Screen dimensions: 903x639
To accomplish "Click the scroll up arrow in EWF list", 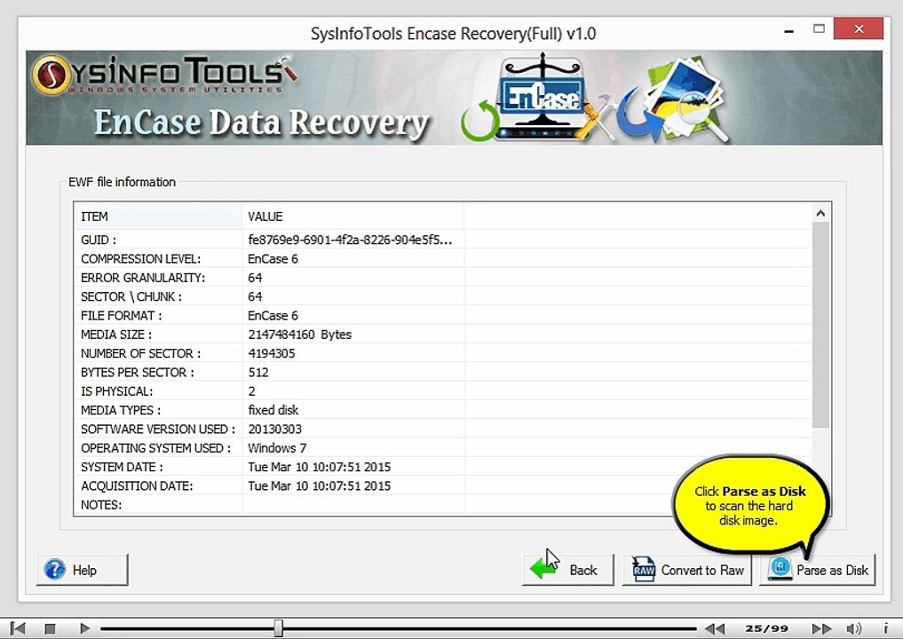I will click(x=820, y=214).
